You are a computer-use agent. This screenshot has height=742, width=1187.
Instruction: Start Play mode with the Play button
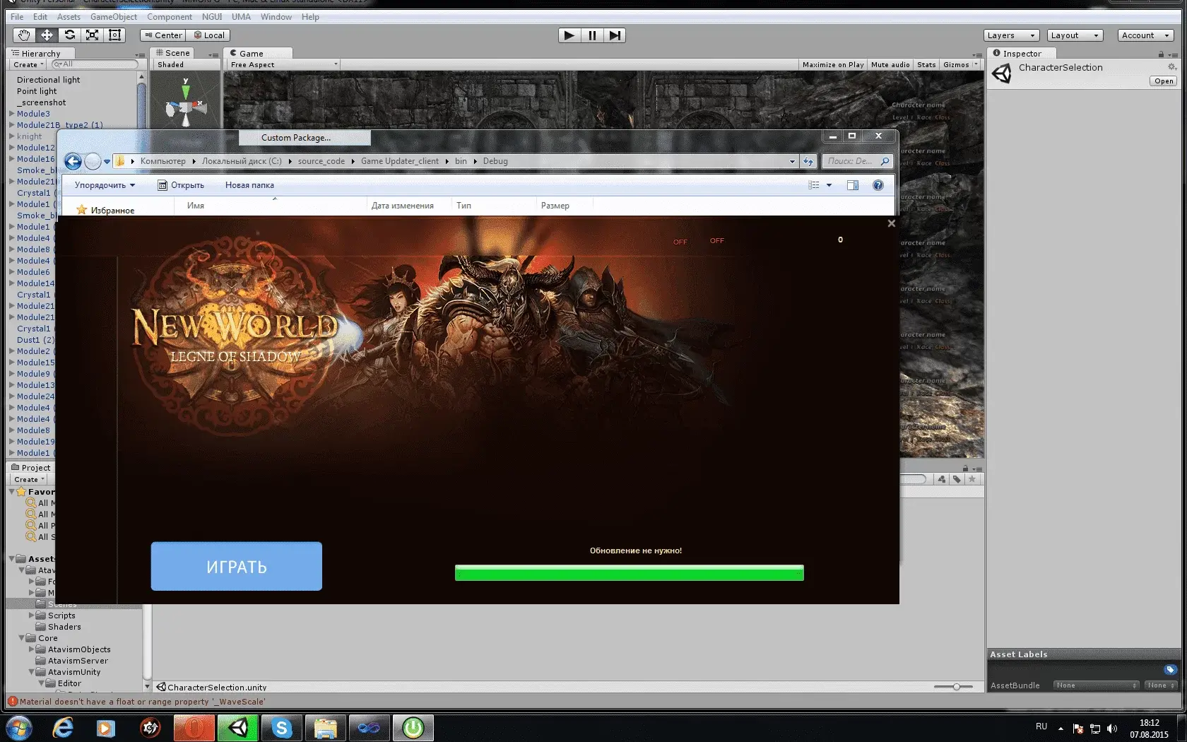tap(569, 35)
